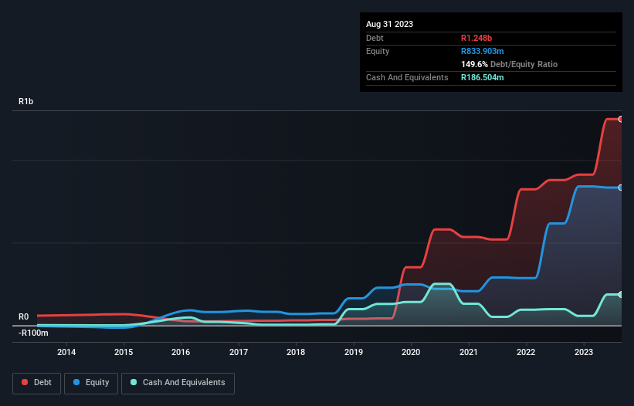
Task: Click the R1b y-axis label
Action: click(26, 101)
